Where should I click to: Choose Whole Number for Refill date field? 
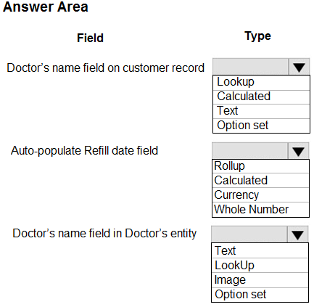pyautogui.click(x=260, y=210)
